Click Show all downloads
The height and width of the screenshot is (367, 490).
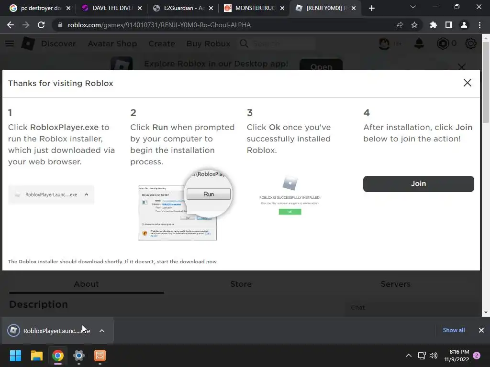coord(454,330)
